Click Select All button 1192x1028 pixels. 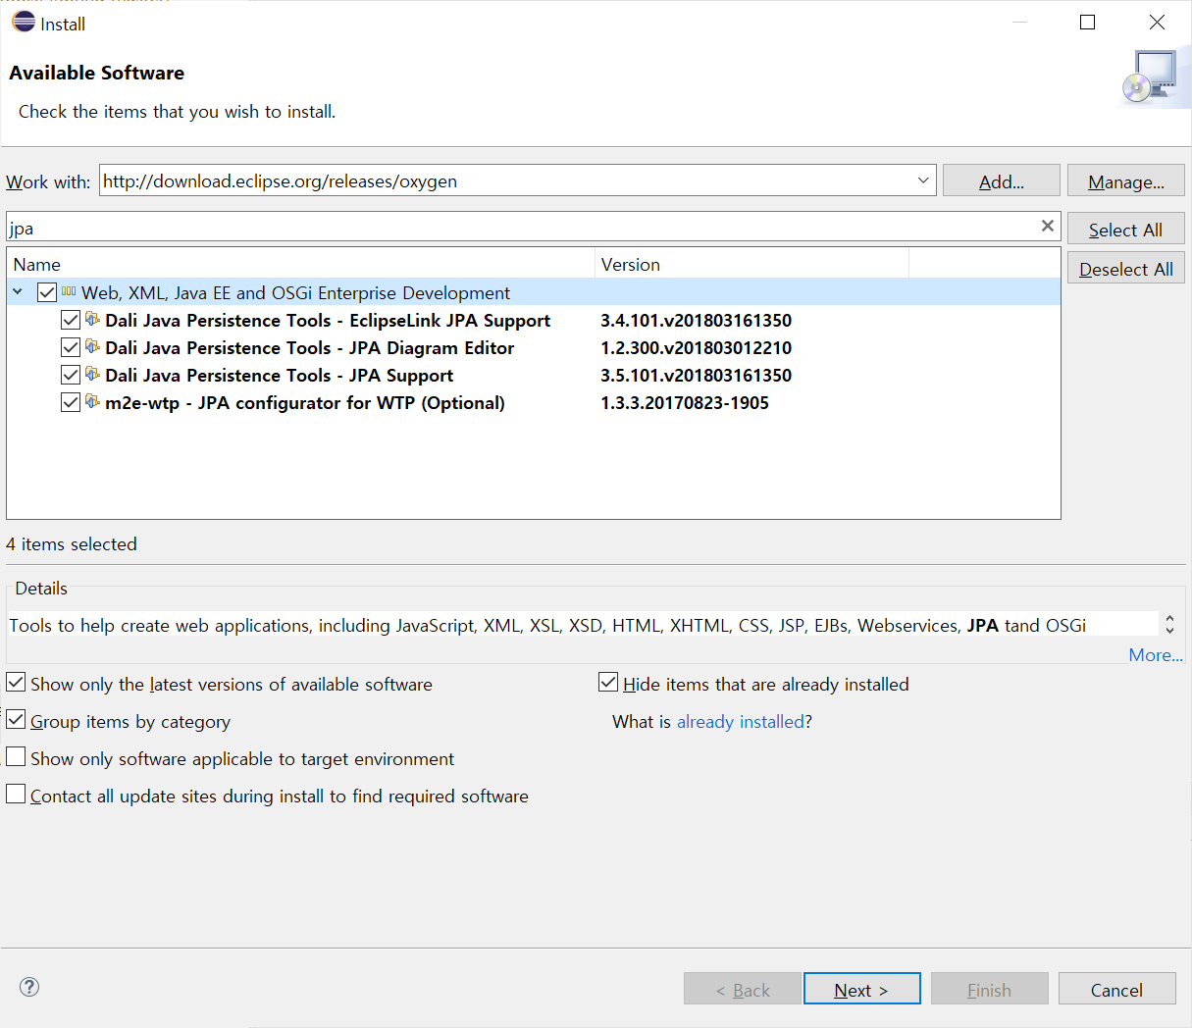[x=1126, y=229]
